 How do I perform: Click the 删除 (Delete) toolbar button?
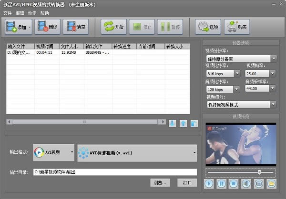(x=48, y=27)
